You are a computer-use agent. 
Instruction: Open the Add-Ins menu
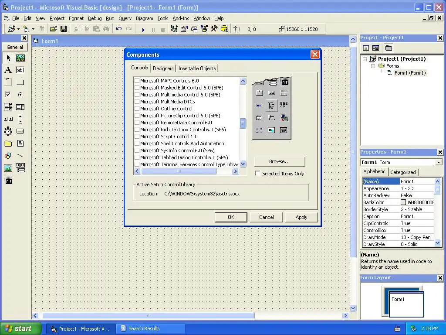(181, 18)
